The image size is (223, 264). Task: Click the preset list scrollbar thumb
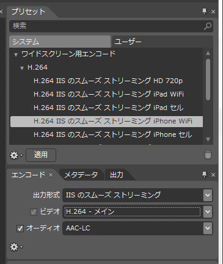tap(208, 79)
